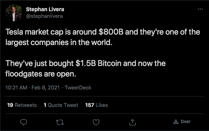This screenshot has width=209, height=131.
Task: Open the three-dot more options menu
Action: click(x=200, y=9)
